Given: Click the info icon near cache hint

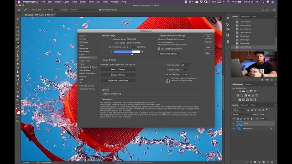Looking at the screenshot, I should [x=167, y=81].
